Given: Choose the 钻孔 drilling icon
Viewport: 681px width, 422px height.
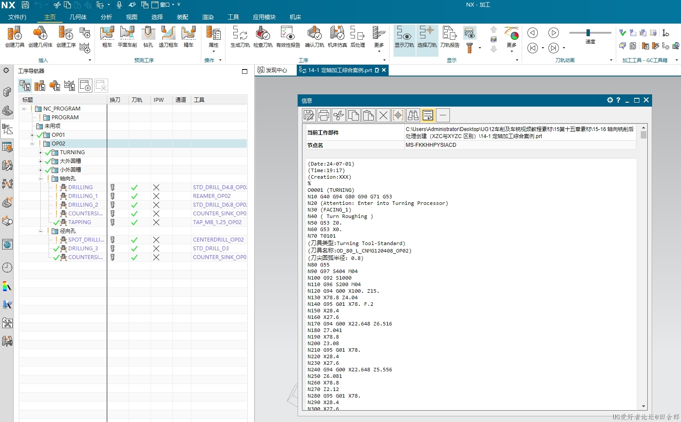Looking at the screenshot, I should [148, 37].
